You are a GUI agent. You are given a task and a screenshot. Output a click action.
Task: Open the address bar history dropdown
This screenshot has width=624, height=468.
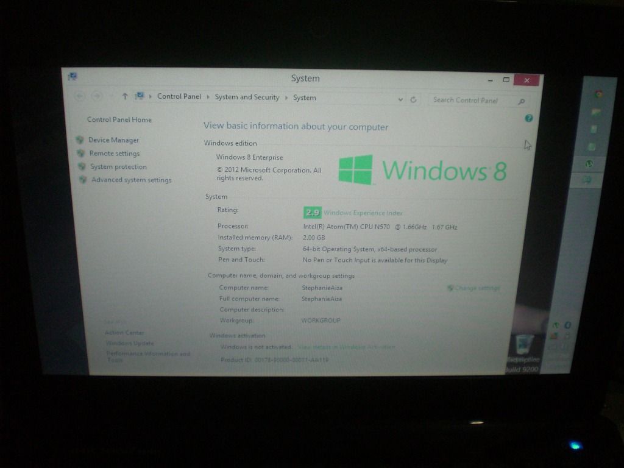(x=400, y=99)
